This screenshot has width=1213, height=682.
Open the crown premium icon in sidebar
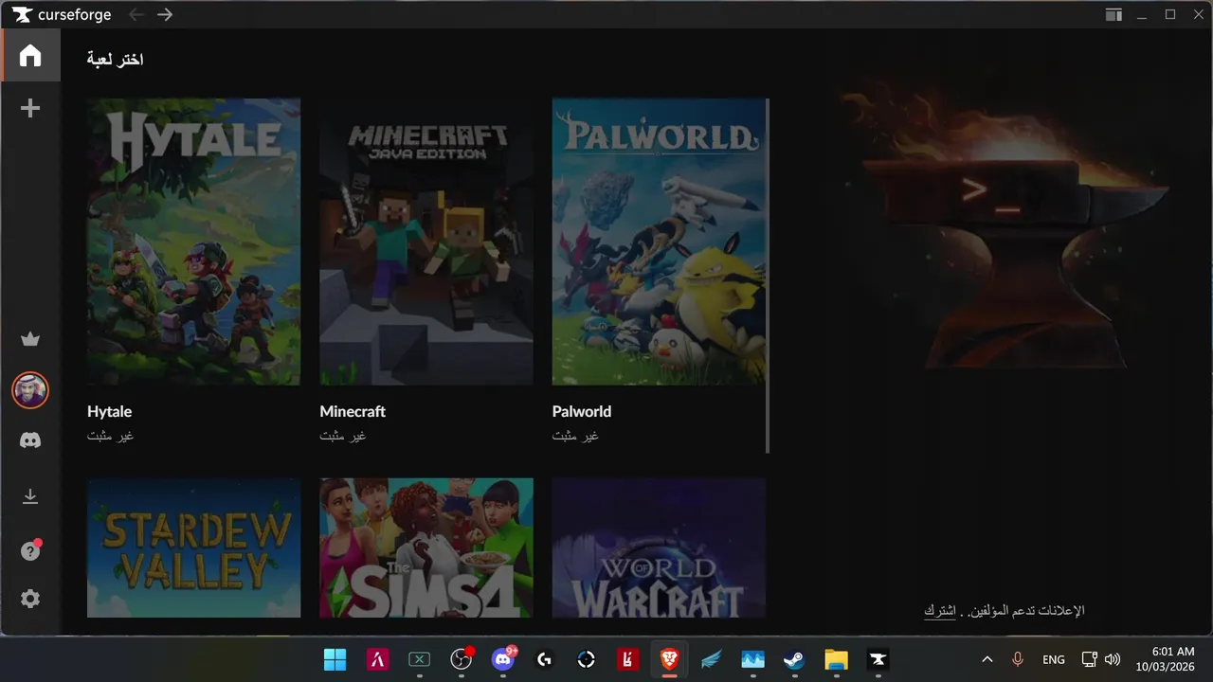pyautogui.click(x=30, y=339)
